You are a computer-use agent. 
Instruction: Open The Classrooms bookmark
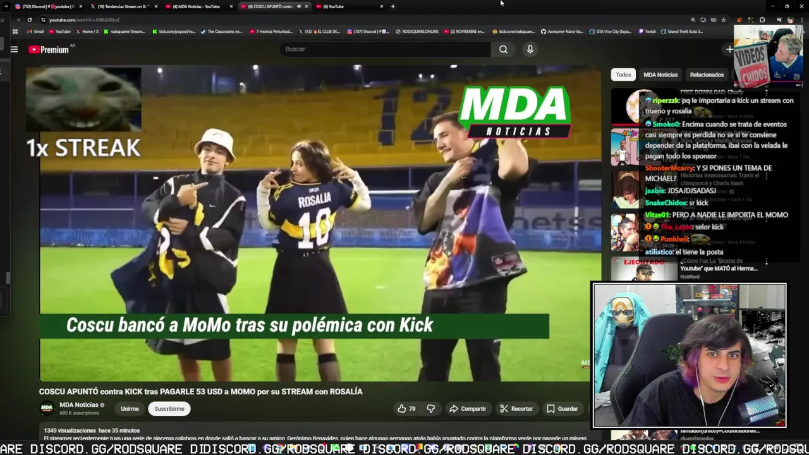[221, 31]
